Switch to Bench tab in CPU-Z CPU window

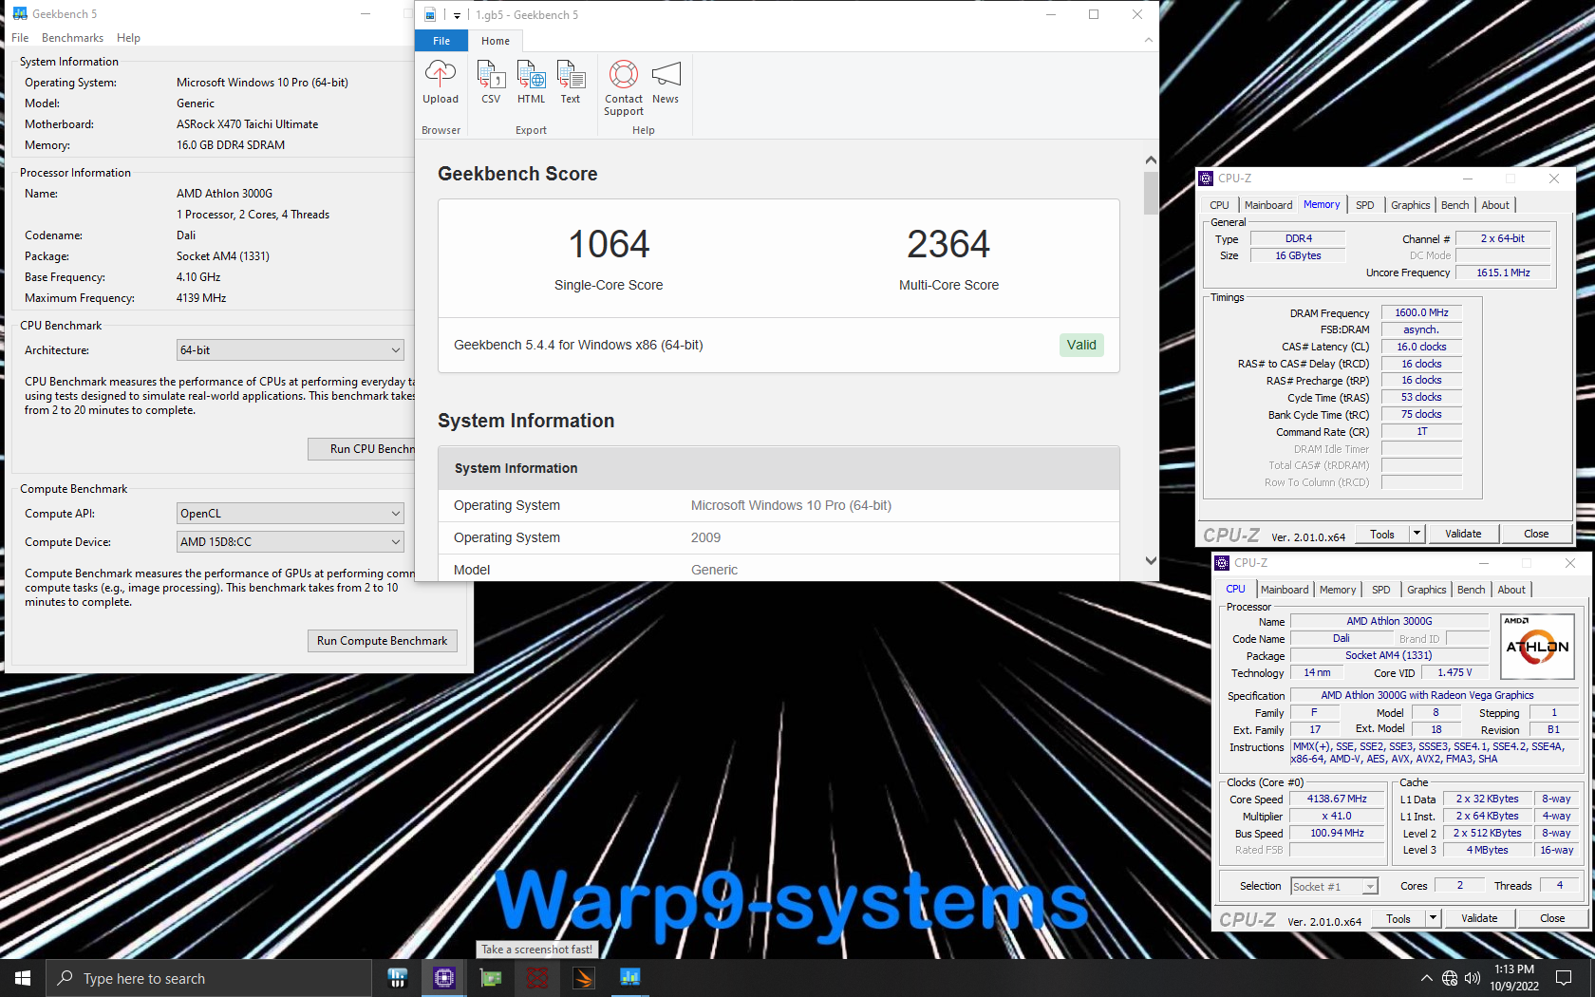tap(1471, 590)
